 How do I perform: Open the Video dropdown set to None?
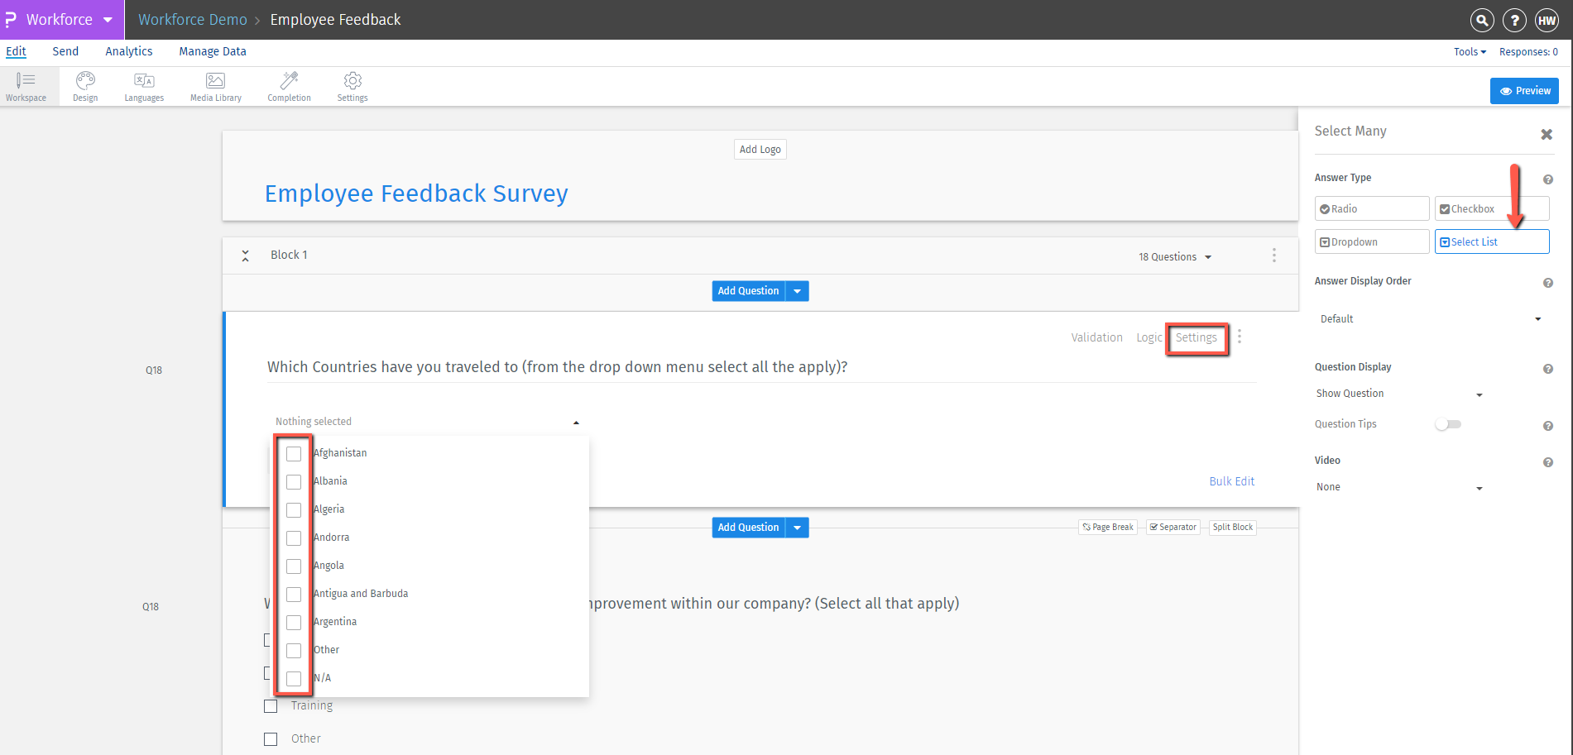pyautogui.click(x=1398, y=487)
